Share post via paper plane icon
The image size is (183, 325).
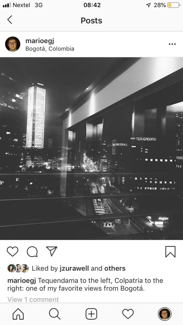[x=51, y=251]
